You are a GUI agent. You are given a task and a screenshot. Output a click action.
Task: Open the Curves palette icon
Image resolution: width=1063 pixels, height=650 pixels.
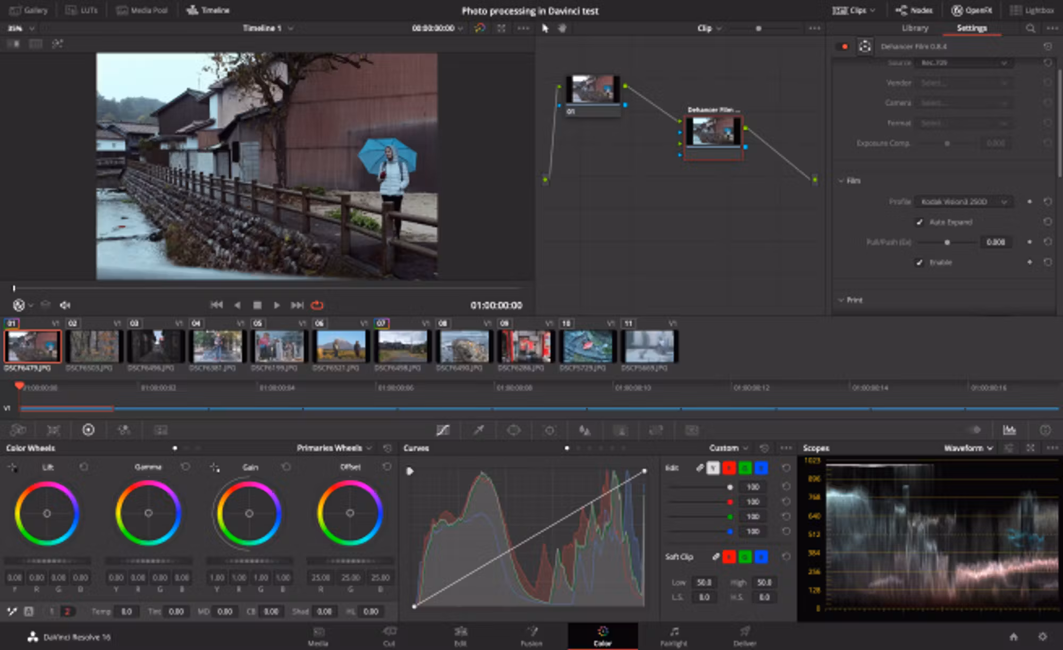click(x=443, y=430)
